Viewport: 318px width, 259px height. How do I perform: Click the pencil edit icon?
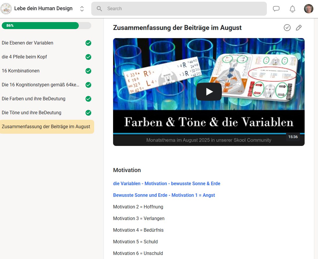(x=299, y=28)
